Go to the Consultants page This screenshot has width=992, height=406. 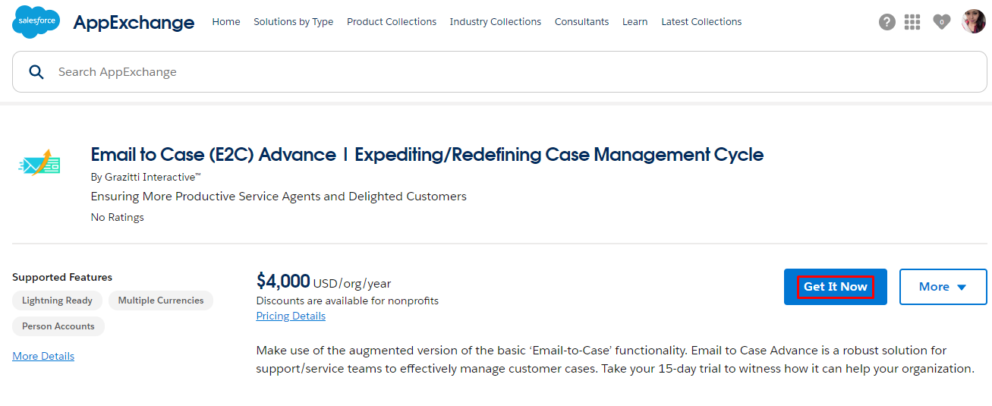(581, 22)
